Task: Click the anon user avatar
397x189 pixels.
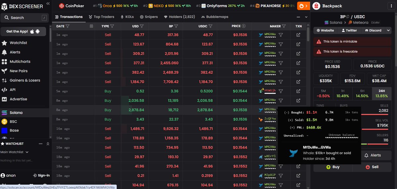Action: coord(3,175)
